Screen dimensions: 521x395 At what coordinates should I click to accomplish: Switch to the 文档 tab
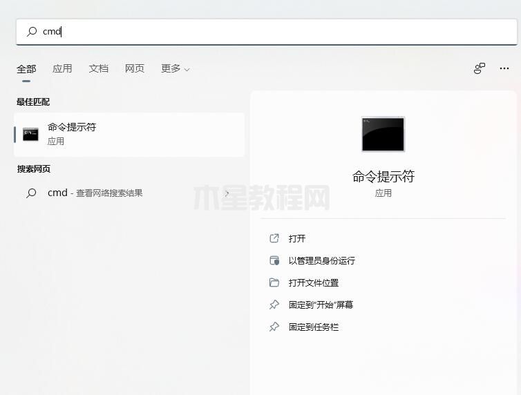pyautogui.click(x=98, y=68)
